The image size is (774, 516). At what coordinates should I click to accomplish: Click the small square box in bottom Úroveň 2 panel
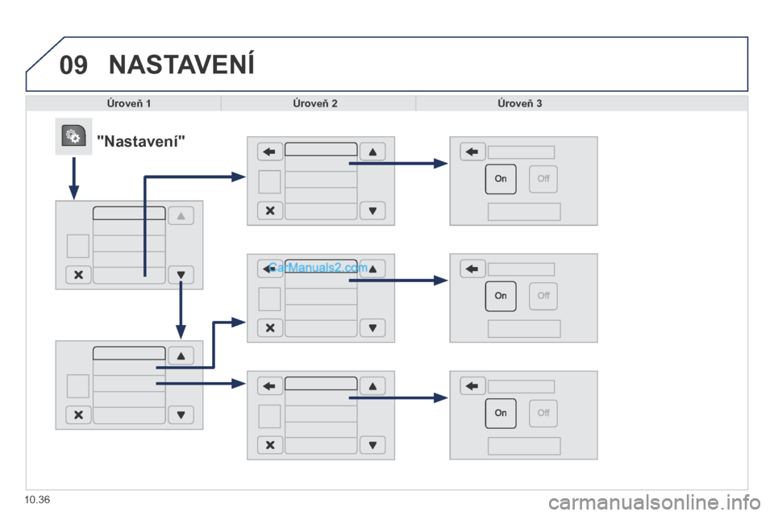(x=269, y=416)
